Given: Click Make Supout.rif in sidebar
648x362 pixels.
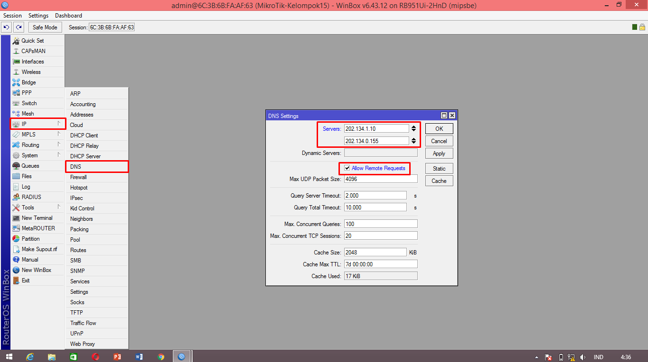Looking at the screenshot, I should point(38,249).
